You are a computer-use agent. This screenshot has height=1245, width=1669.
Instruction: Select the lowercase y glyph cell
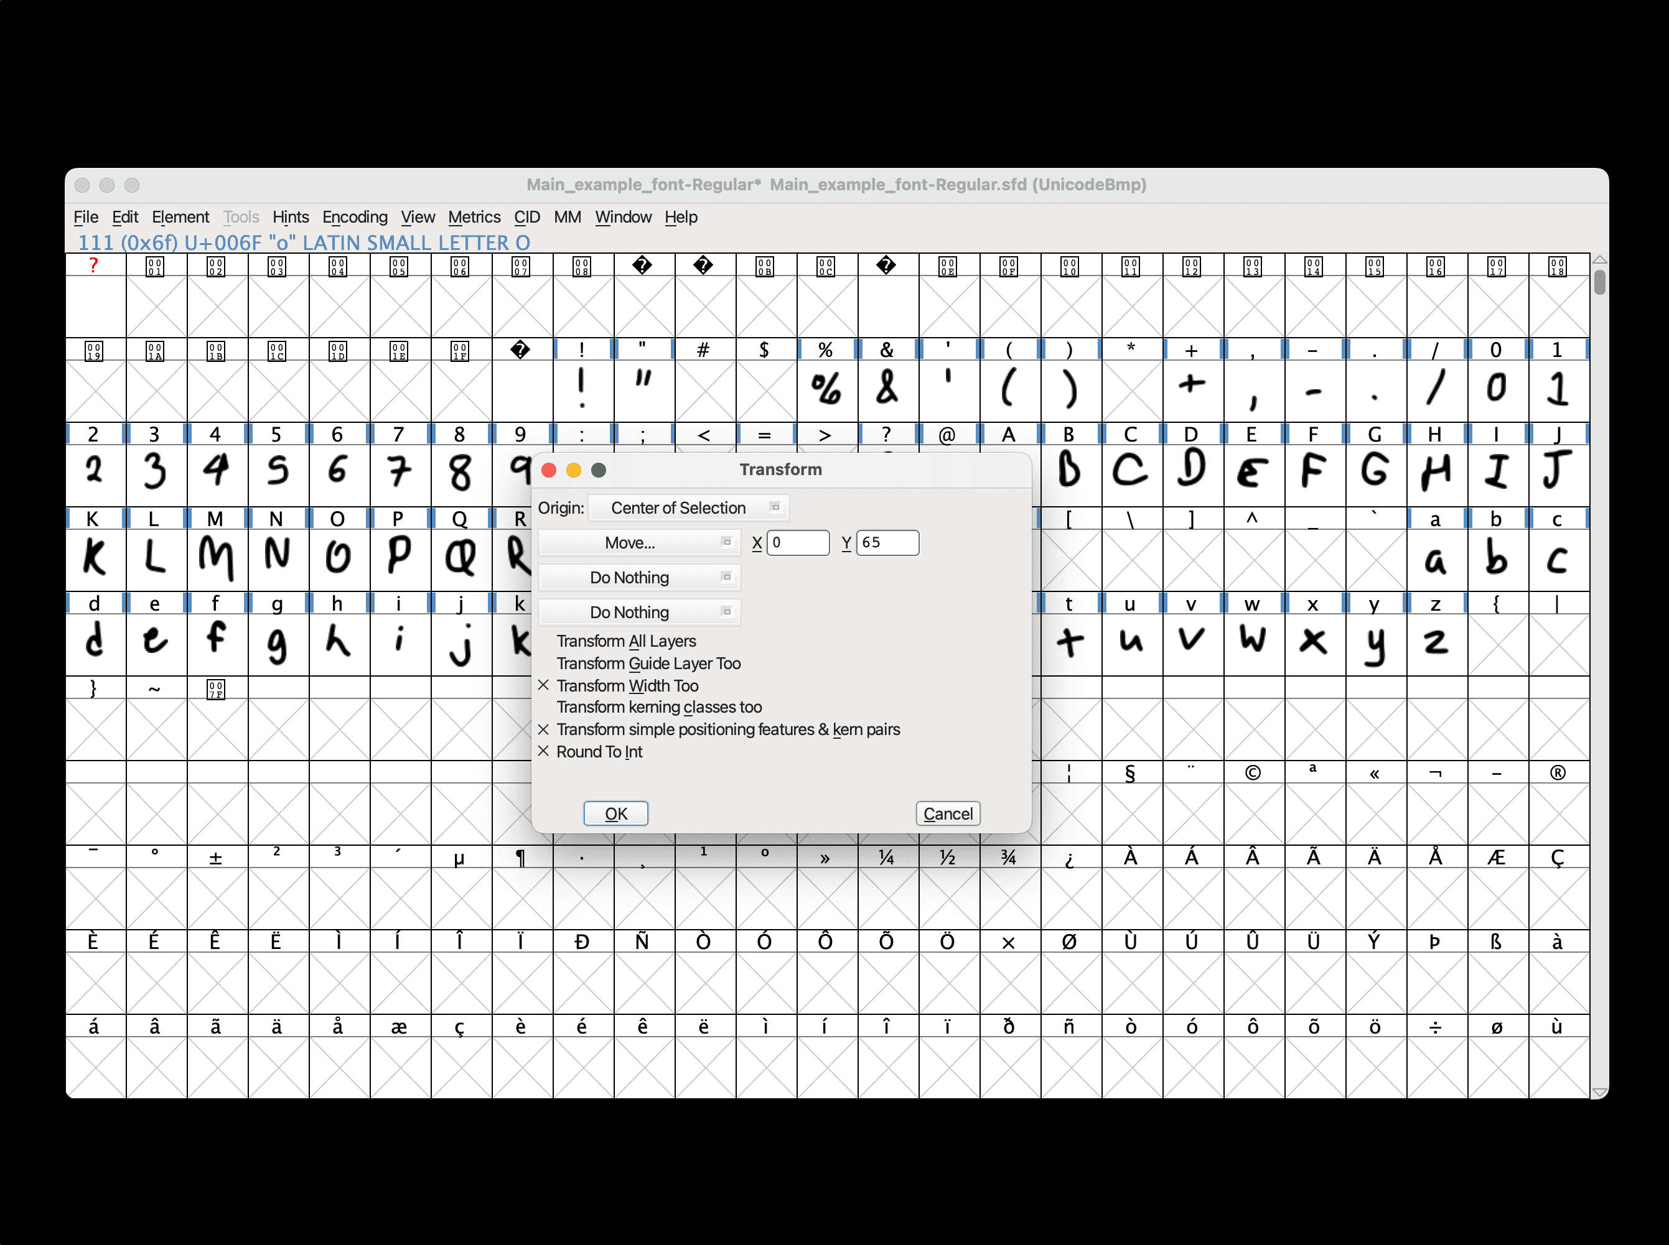click(x=1377, y=644)
